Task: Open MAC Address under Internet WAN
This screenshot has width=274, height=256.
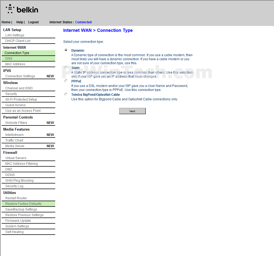Action: (15, 64)
